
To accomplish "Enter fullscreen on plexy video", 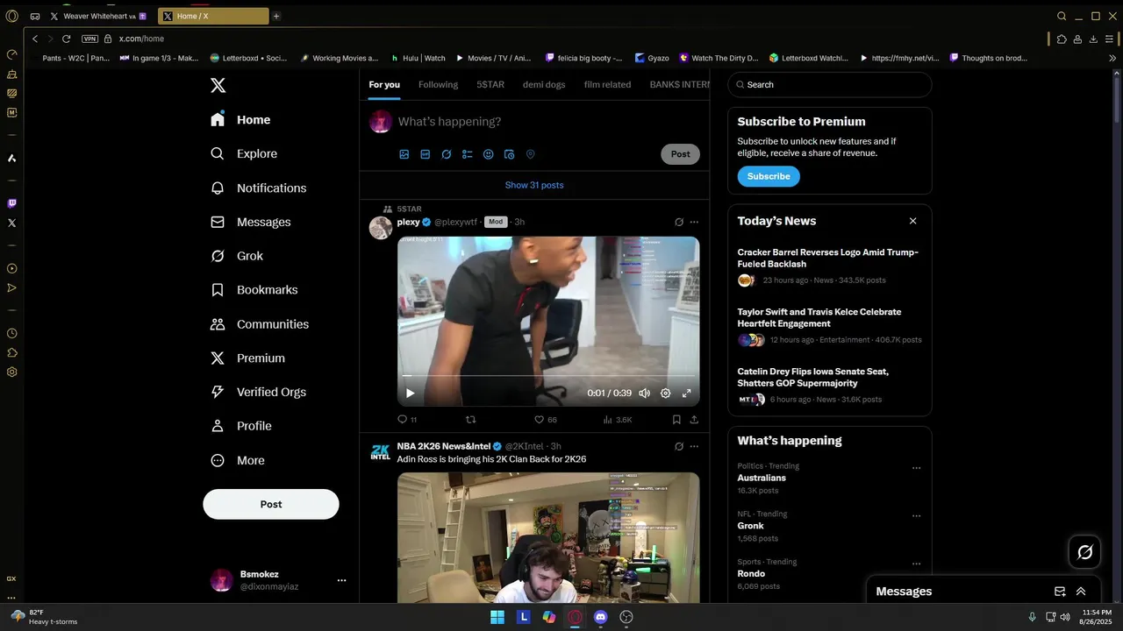I will pyautogui.click(x=686, y=393).
